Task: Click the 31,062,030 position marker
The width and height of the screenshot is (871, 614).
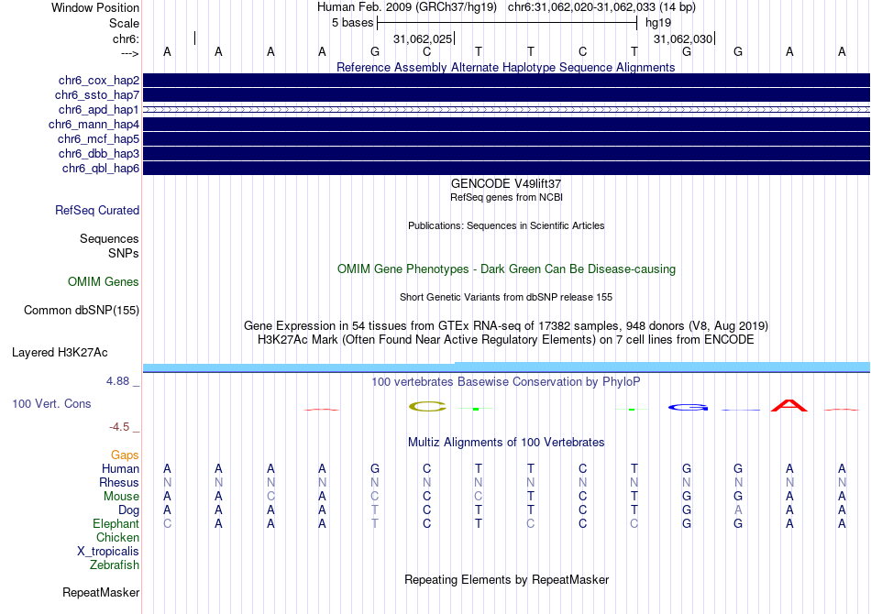Action: coord(683,38)
